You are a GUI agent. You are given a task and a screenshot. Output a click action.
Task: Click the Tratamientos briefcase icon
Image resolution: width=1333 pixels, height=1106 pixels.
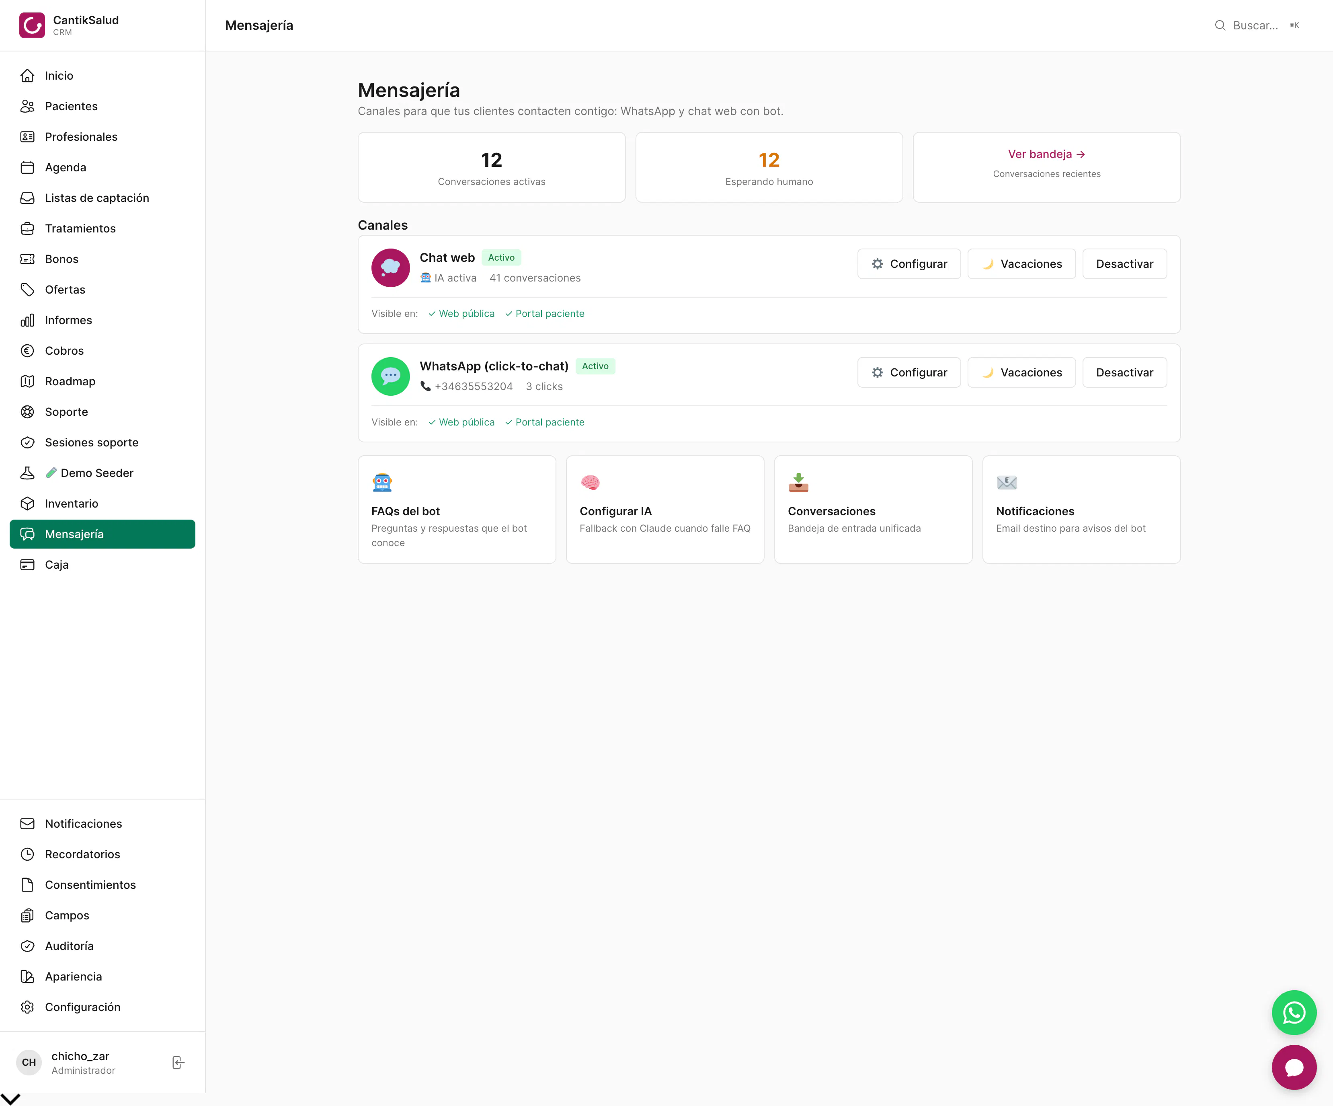27,228
